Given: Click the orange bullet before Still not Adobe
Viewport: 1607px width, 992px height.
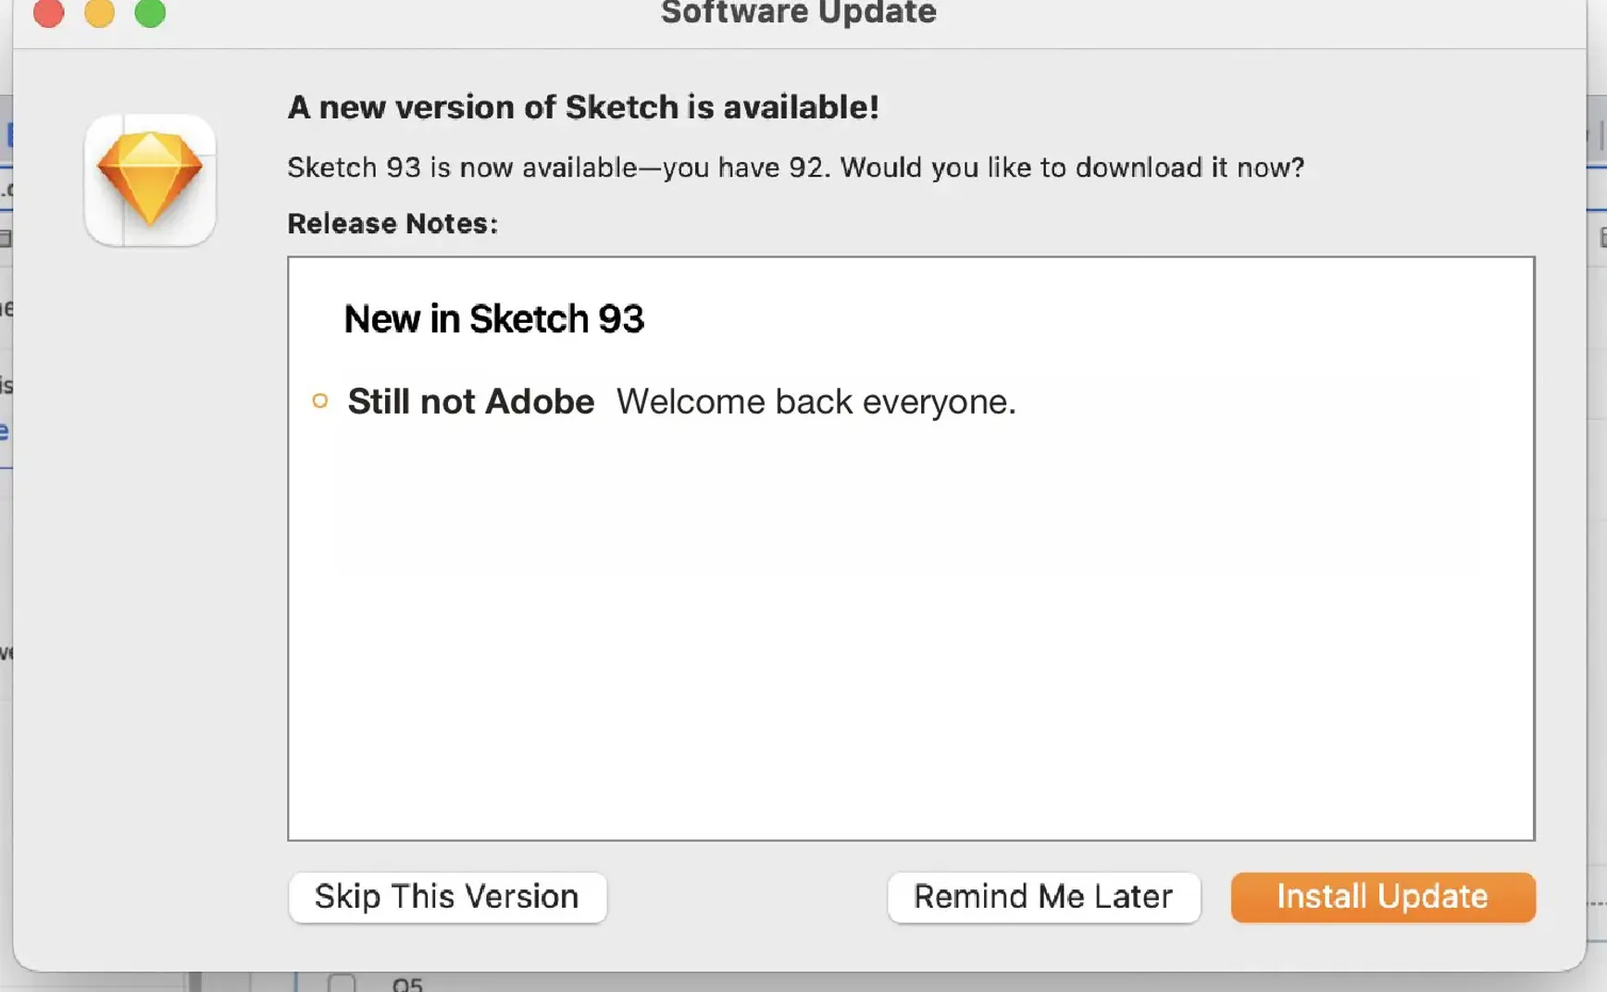Looking at the screenshot, I should pyautogui.click(x=320, y=401).
